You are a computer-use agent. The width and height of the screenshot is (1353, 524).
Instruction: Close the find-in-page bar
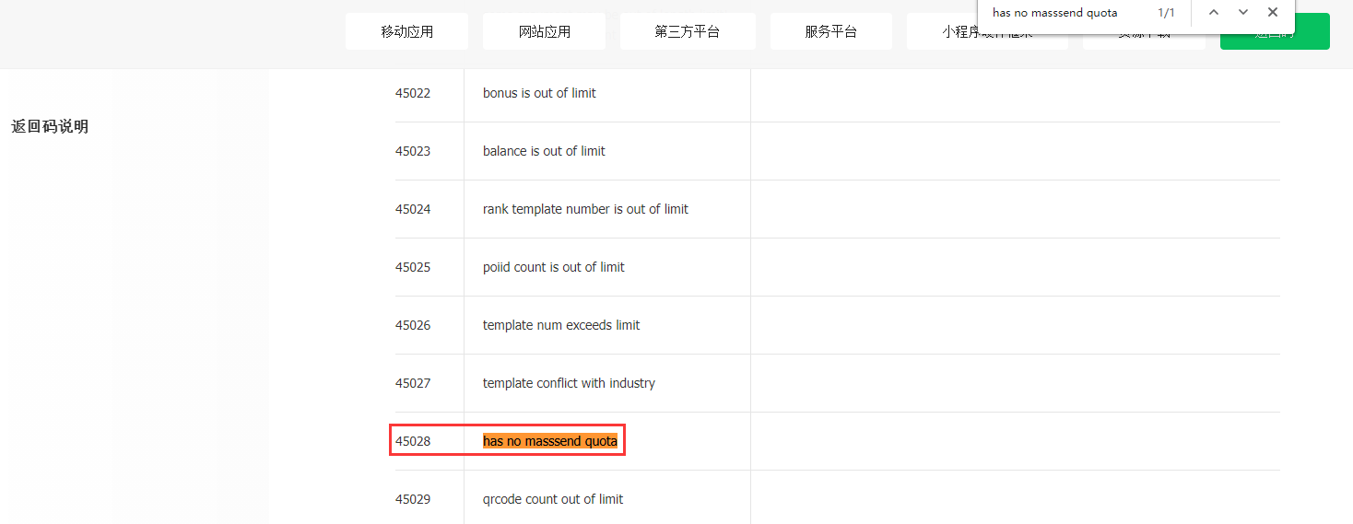click(x=1273, y=13)
